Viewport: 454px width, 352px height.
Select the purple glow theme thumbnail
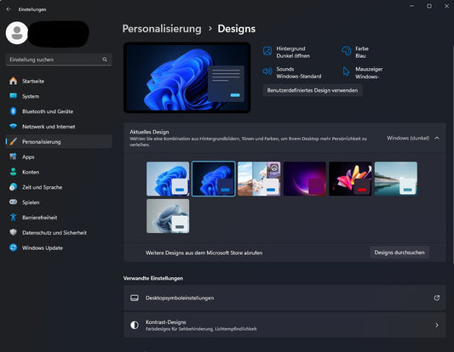(x=305, y=179)
